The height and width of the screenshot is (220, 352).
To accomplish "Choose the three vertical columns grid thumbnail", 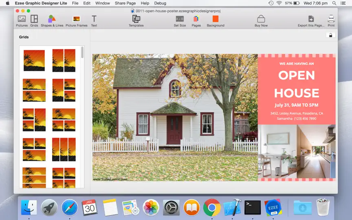I will (x=64, y=150).
